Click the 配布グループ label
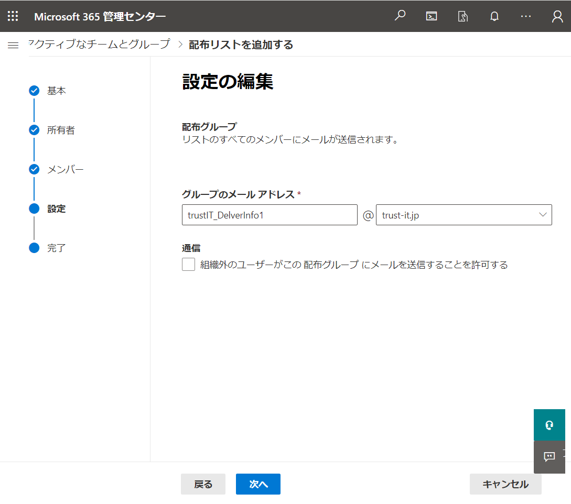The image size is (571, 504). 209,127
